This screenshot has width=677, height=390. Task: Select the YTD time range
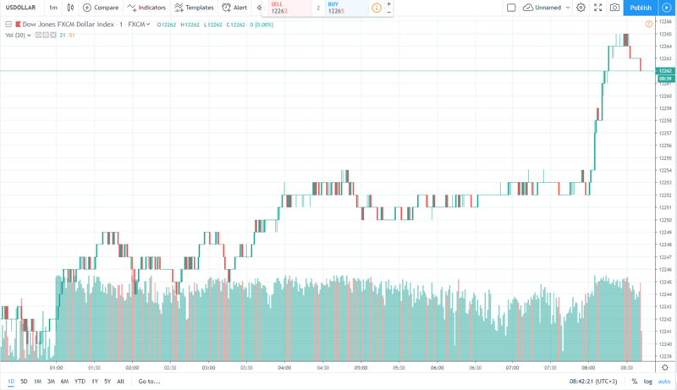(80, 382)
